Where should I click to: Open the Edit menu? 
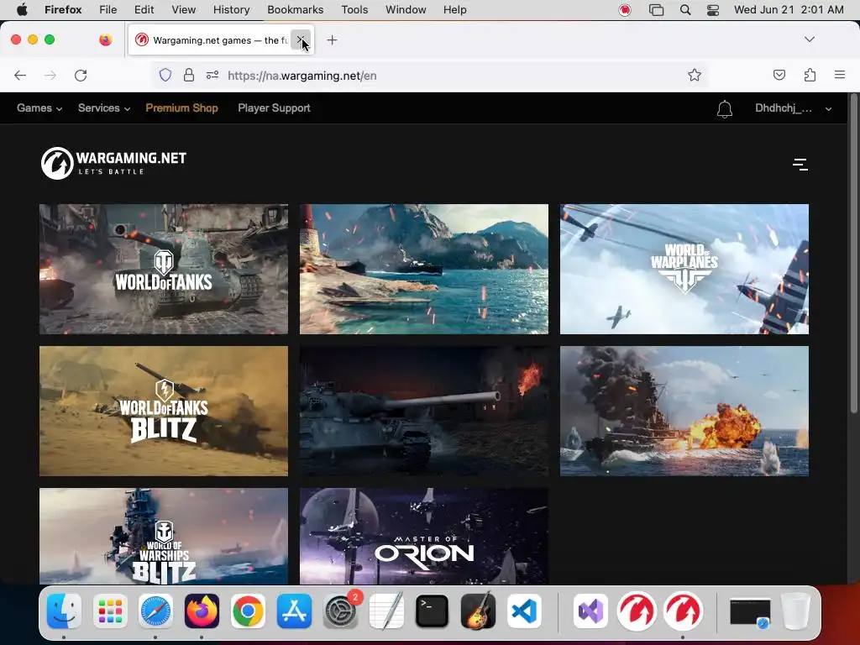click(144, 10)
